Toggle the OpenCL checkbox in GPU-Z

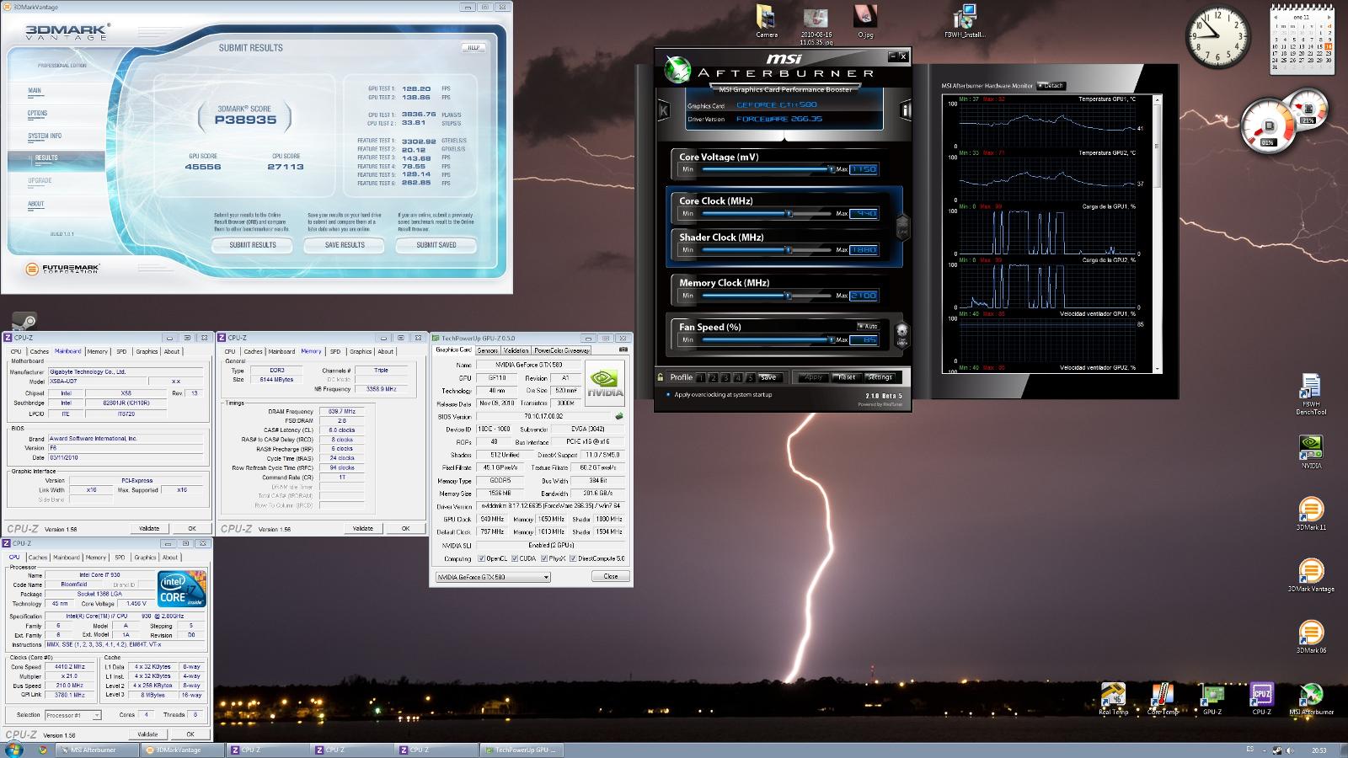481,558
